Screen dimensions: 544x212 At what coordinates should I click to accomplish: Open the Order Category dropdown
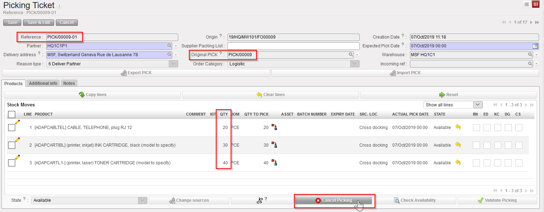(355, 64)
